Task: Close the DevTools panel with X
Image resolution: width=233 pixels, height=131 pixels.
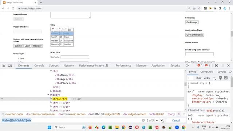Action: click(228, 65)
